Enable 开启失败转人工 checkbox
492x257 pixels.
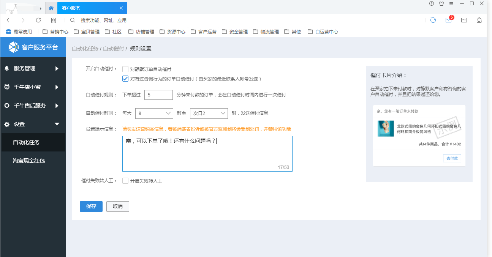click(x=125, y=181)
